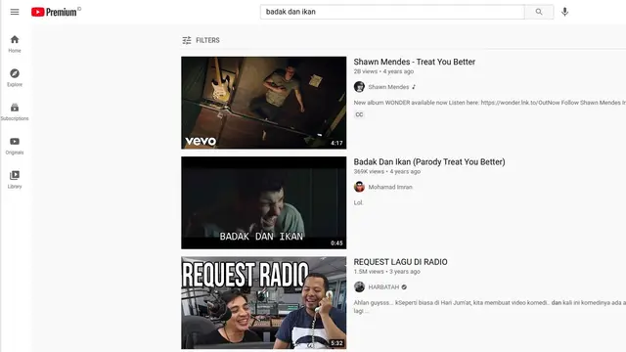Screen dimensions: 626x352
Task: Click Shawn Mendes channel avatar
Action: click(x=359, y=87)
